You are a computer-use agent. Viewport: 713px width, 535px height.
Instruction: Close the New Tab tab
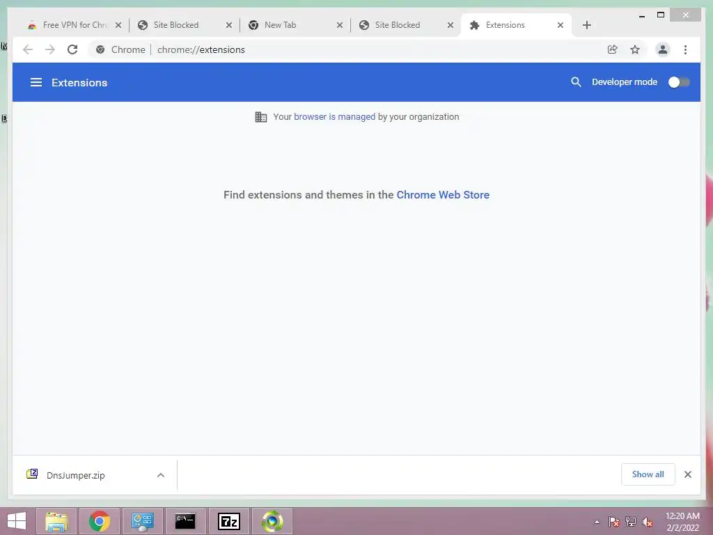point(340,25)
